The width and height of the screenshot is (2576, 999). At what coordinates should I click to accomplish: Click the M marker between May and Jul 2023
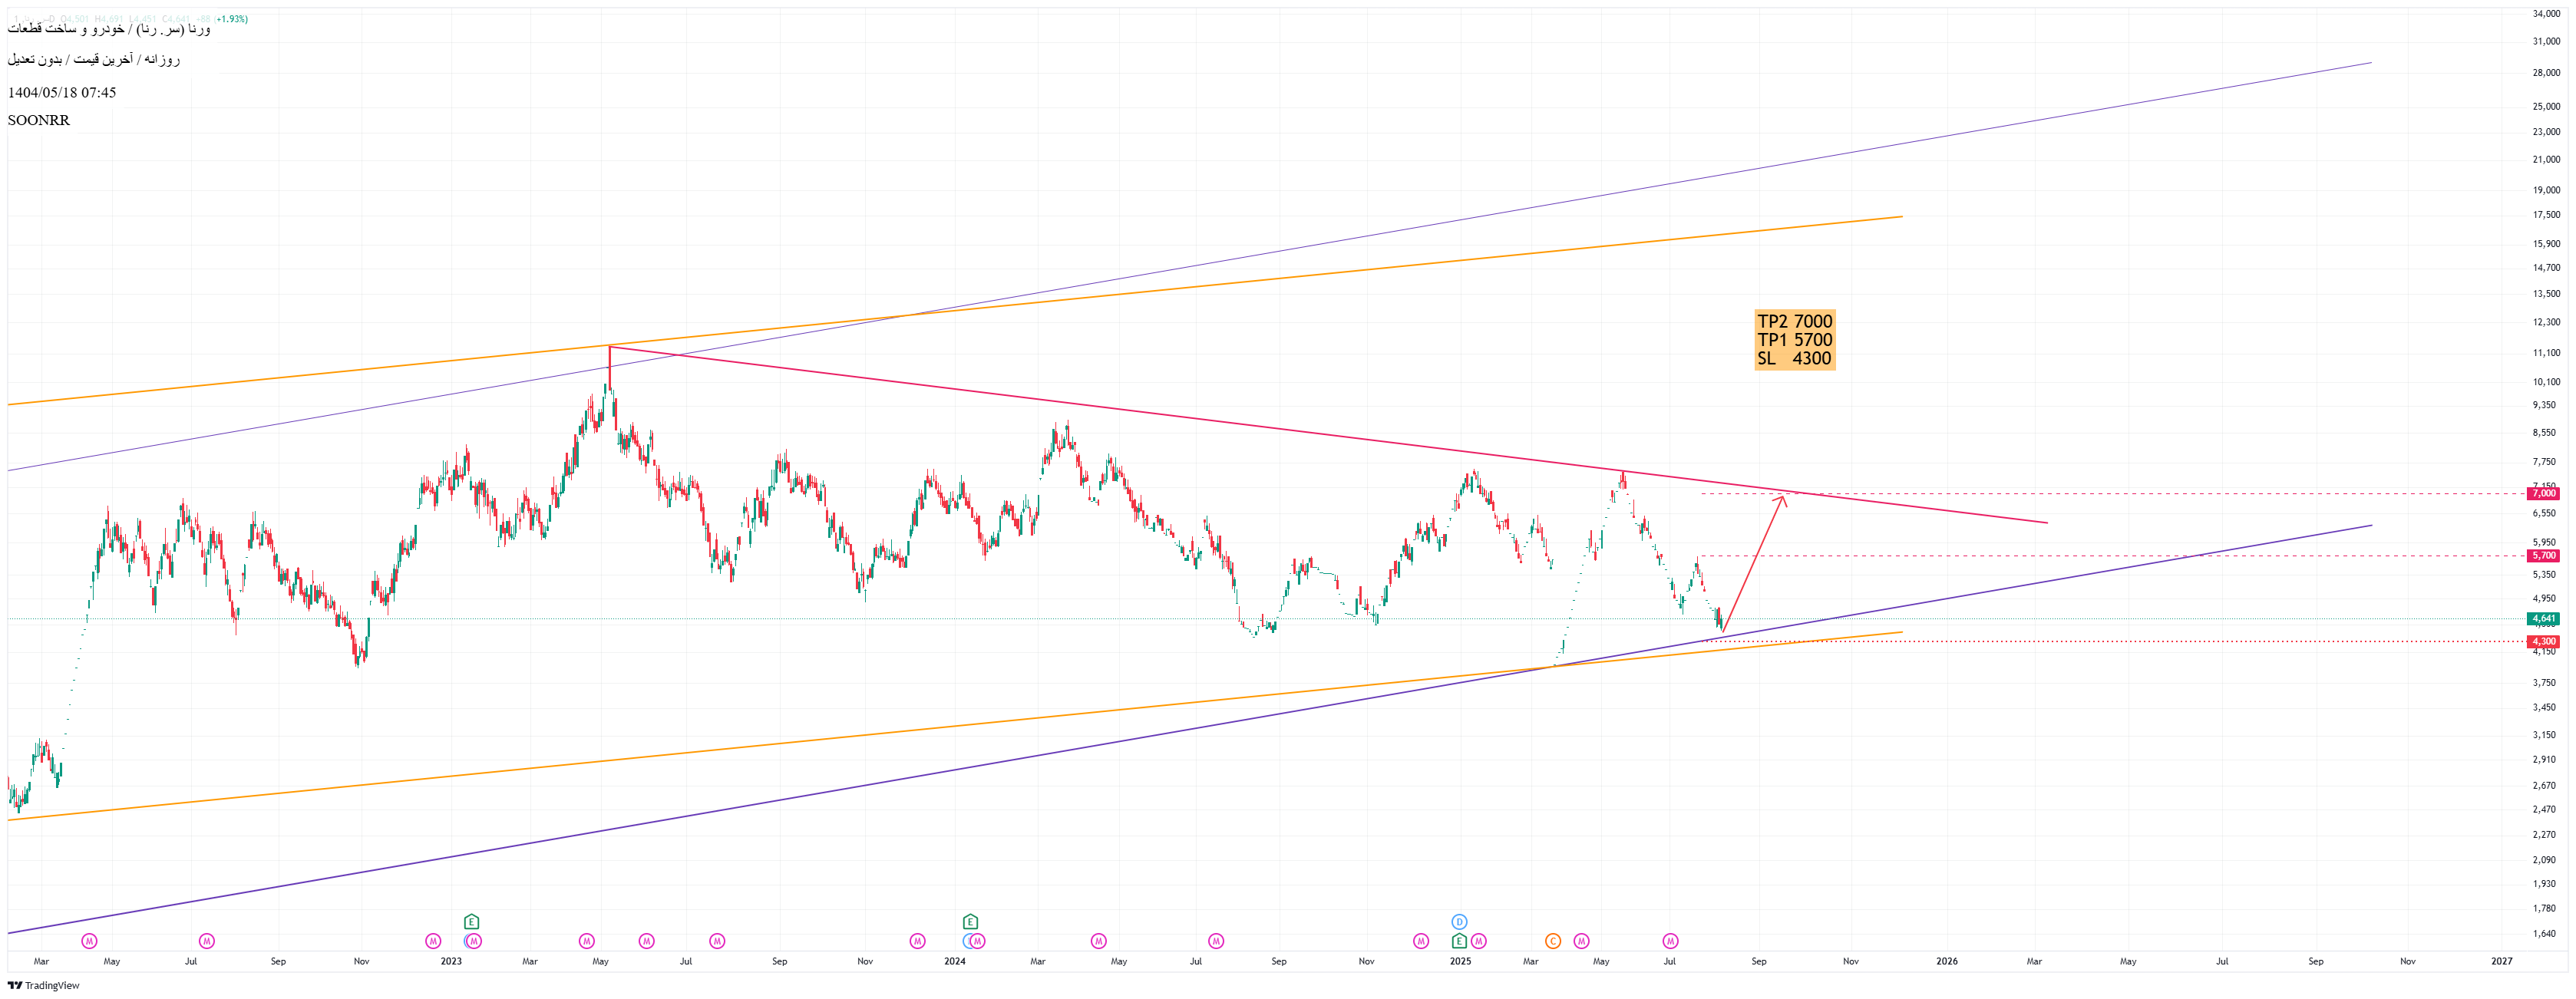(x=647, y=941)
